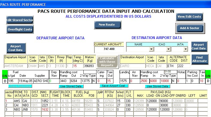Select destination Ramp cost 2500
Screen dimensions: 211x117
click(x=145, y=81)
